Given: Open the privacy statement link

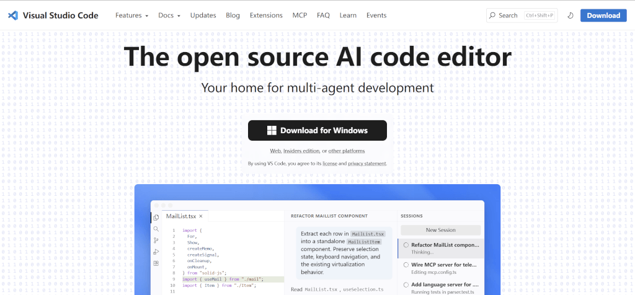Looking at the screenshot, I should point(367,164).
